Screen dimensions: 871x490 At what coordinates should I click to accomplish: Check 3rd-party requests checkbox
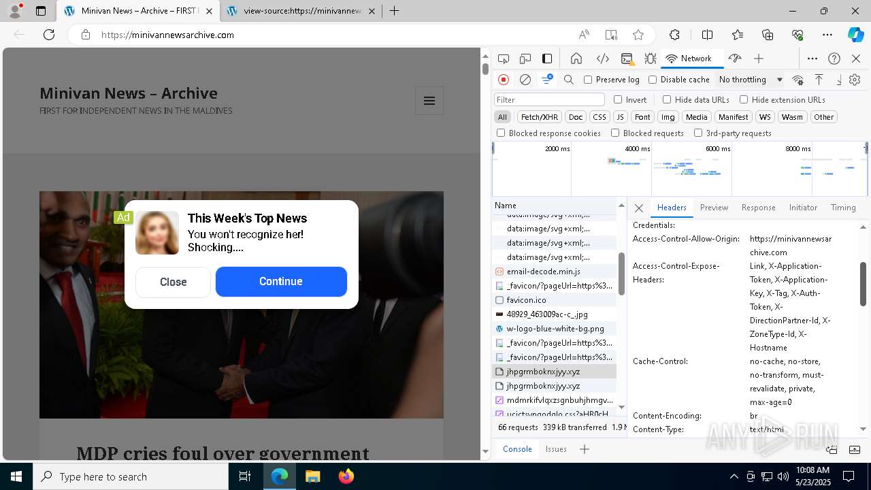click(698, 133)
